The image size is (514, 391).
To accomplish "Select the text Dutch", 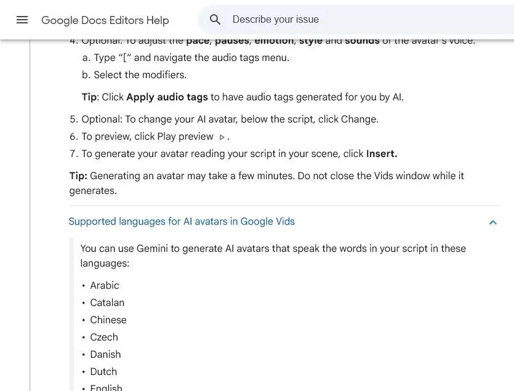I will tap(103, 372).
